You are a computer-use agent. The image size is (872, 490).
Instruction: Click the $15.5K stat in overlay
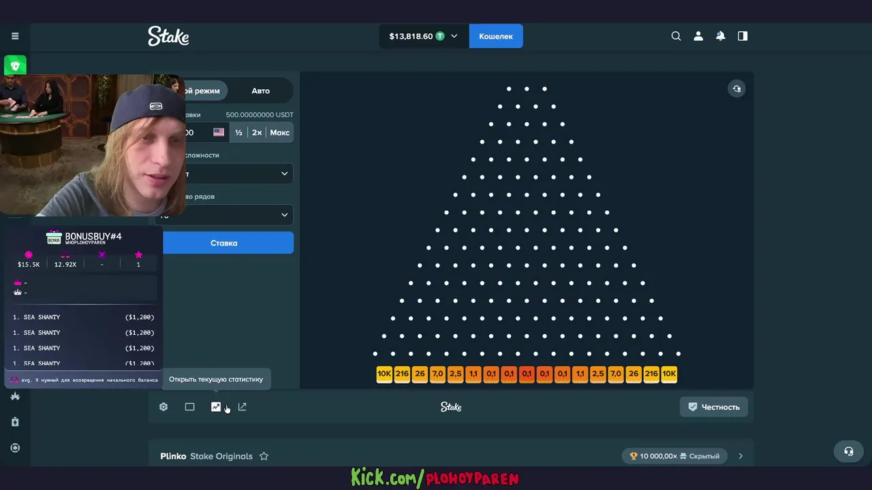tap(29, 264)
